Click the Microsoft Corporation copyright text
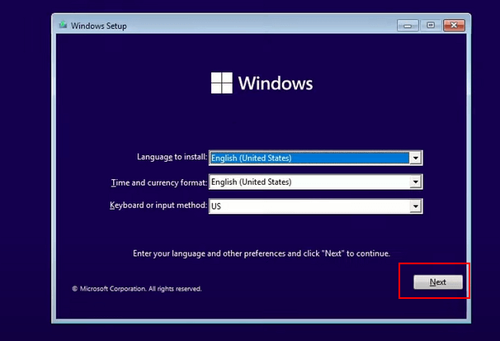This screenshot has width=500, height=341. click(x=137, y=289)
